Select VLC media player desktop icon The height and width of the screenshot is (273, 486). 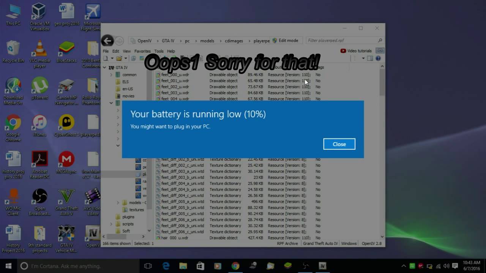point(39,54)
